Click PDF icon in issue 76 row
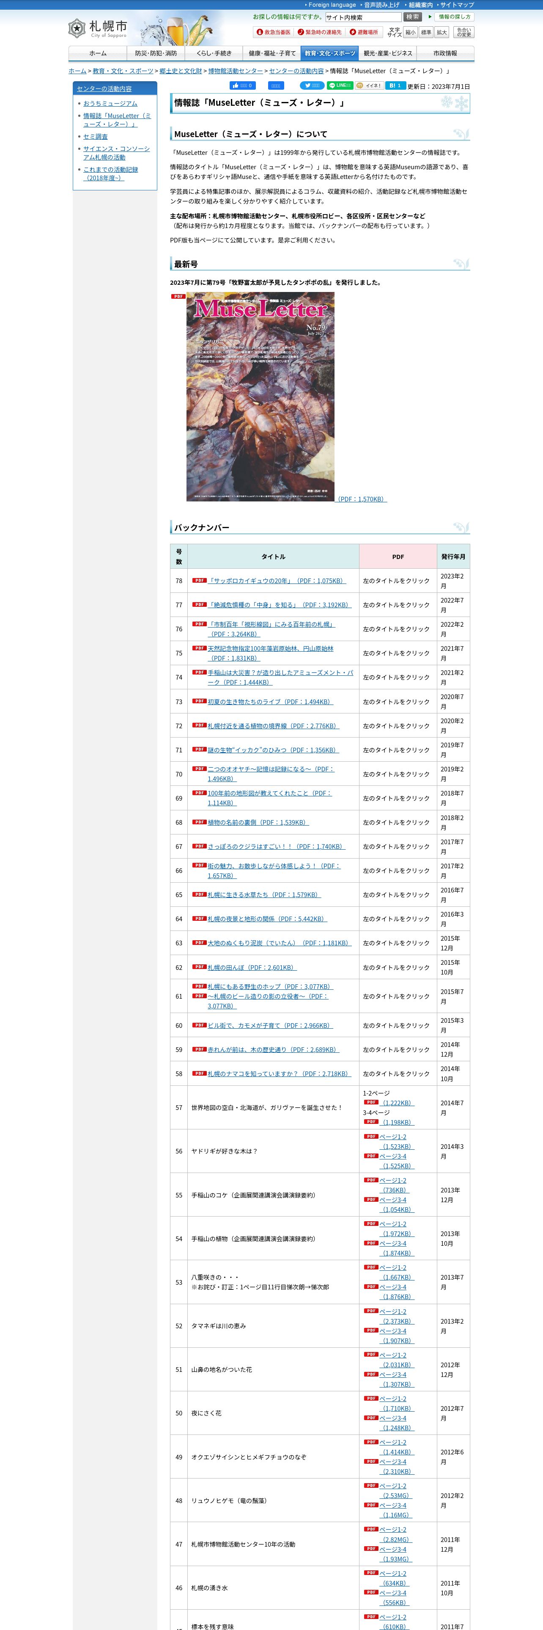The width and height of the screenshot is (543, 1630). [199, 624]
